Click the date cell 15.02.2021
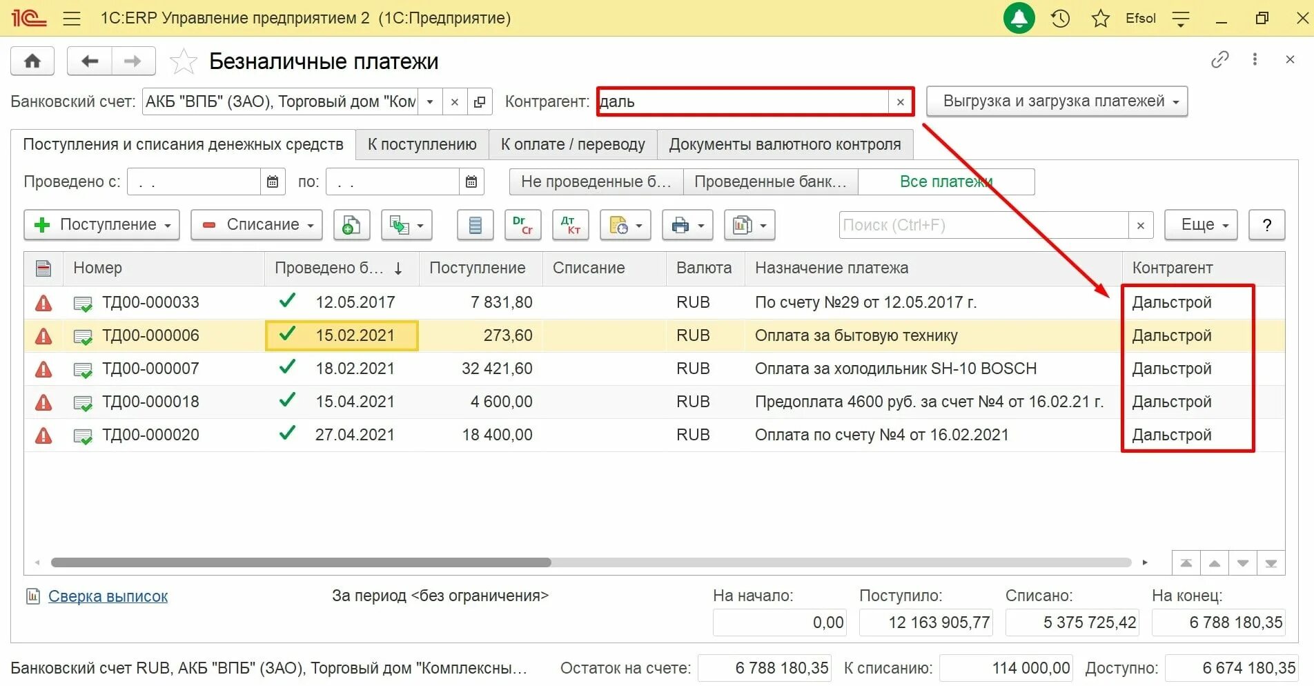The image size is (1314, 686). click(x=342, y=335)
